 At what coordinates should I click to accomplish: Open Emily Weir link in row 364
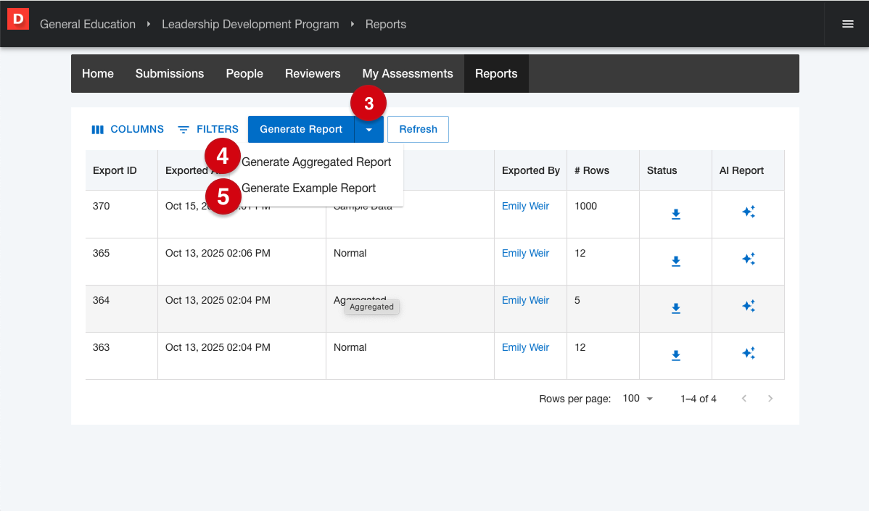click(525, 300)
